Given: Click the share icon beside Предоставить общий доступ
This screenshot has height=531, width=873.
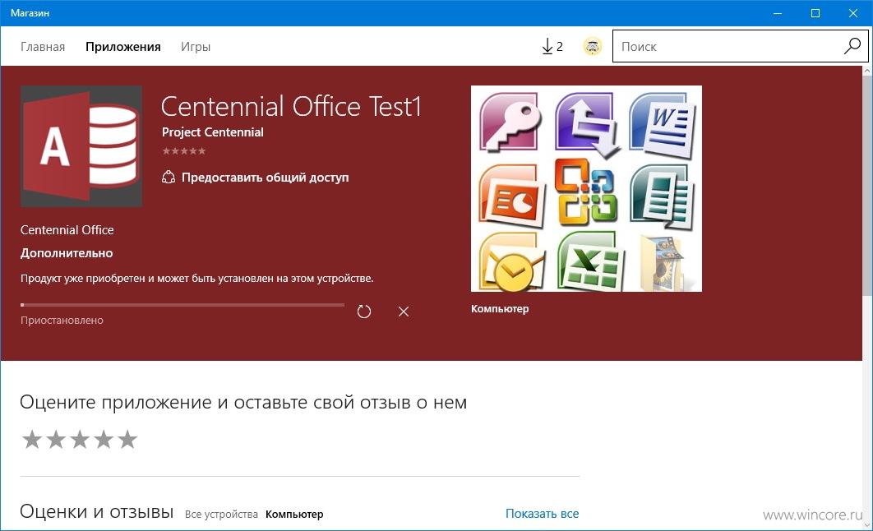Looking at the screenshot, I should (169, 177).
